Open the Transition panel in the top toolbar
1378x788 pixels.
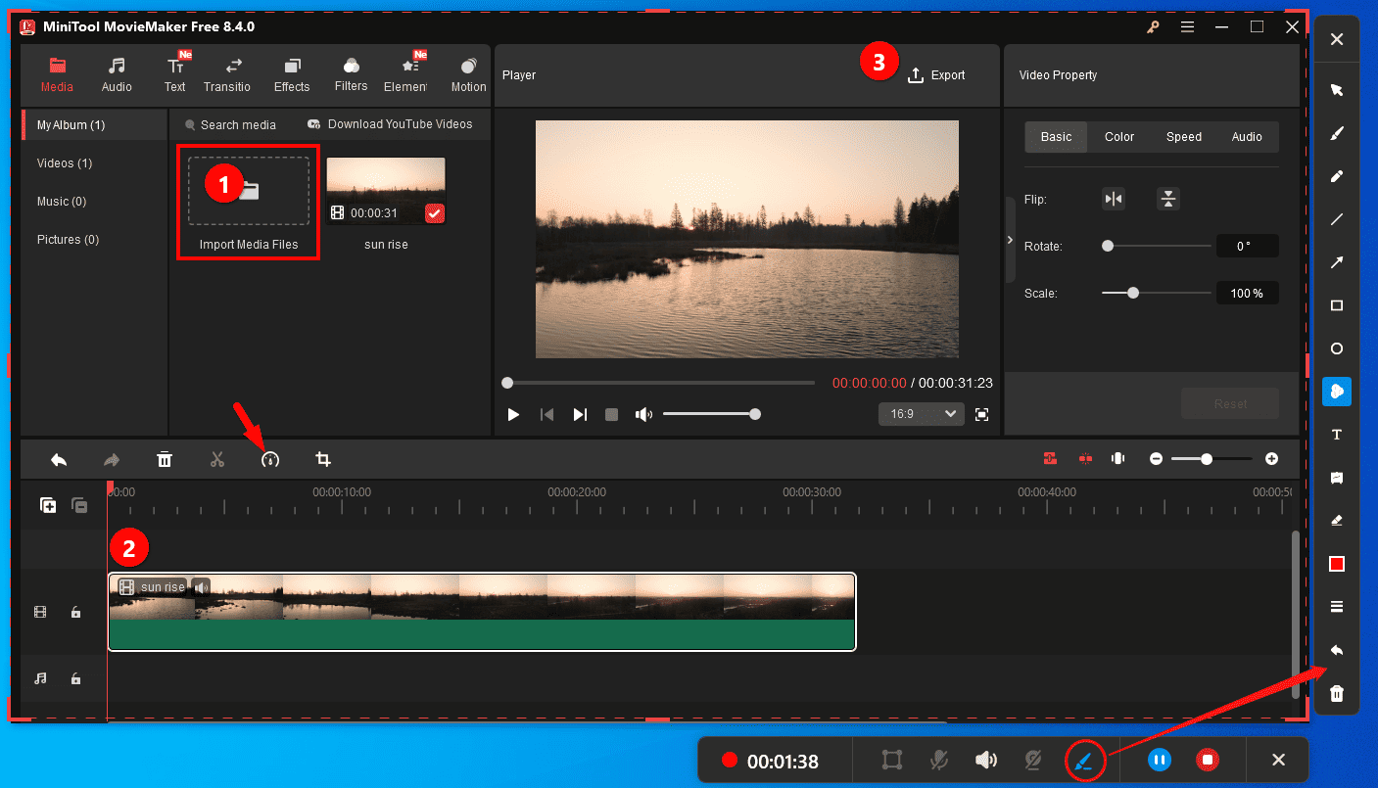click(x=227, y=72)
